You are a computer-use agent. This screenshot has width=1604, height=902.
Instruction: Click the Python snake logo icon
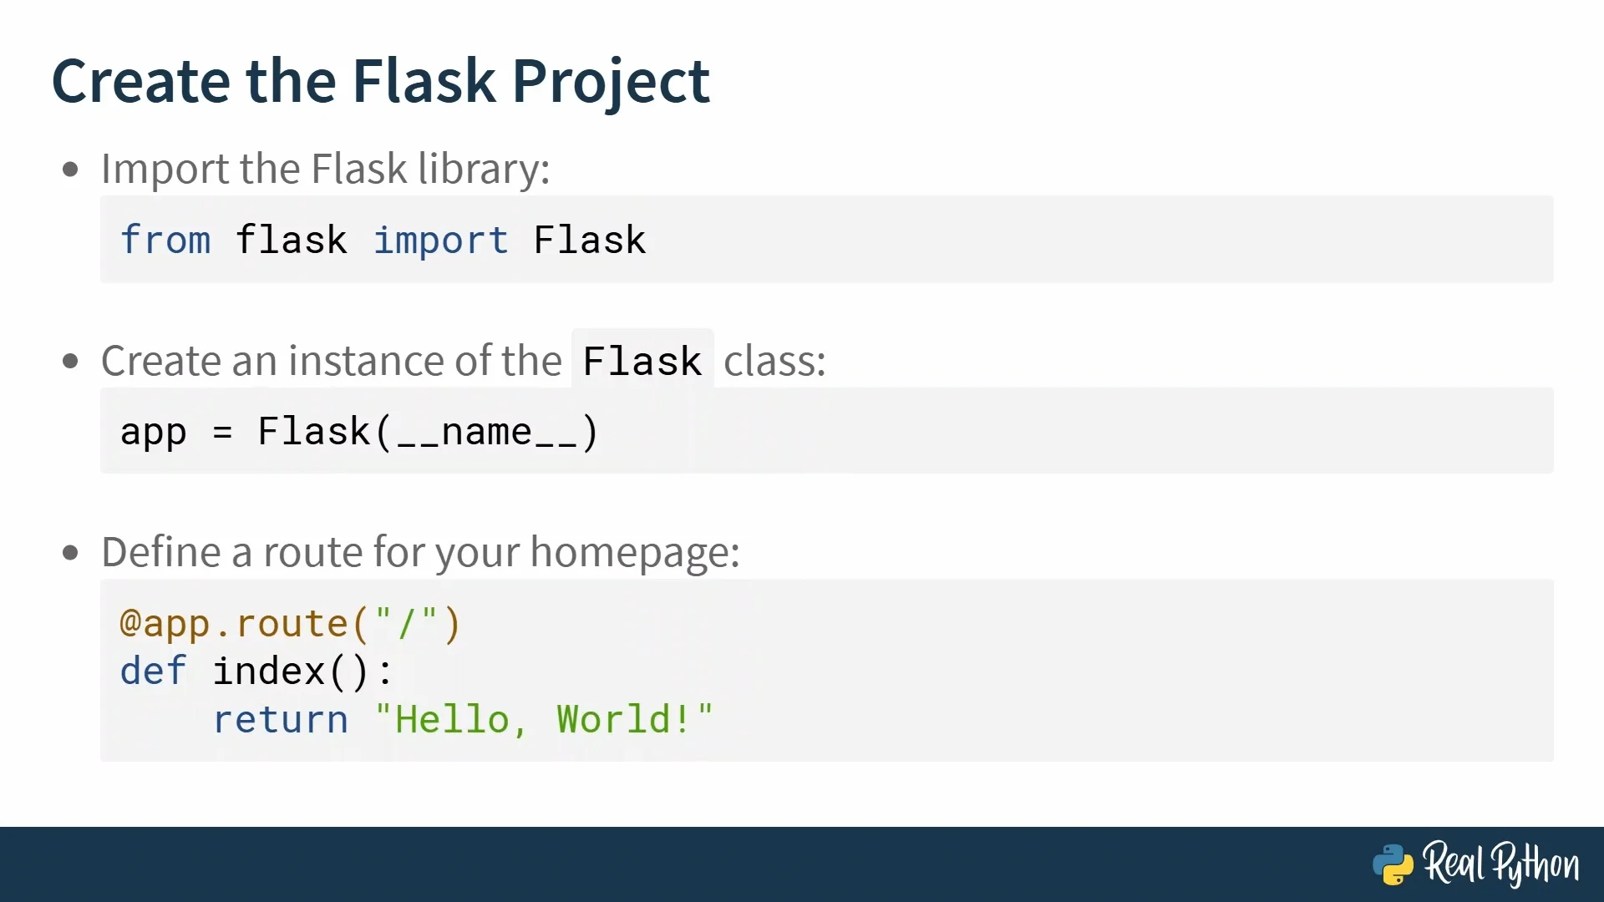pyautogui.click(x=1393, y=864)
